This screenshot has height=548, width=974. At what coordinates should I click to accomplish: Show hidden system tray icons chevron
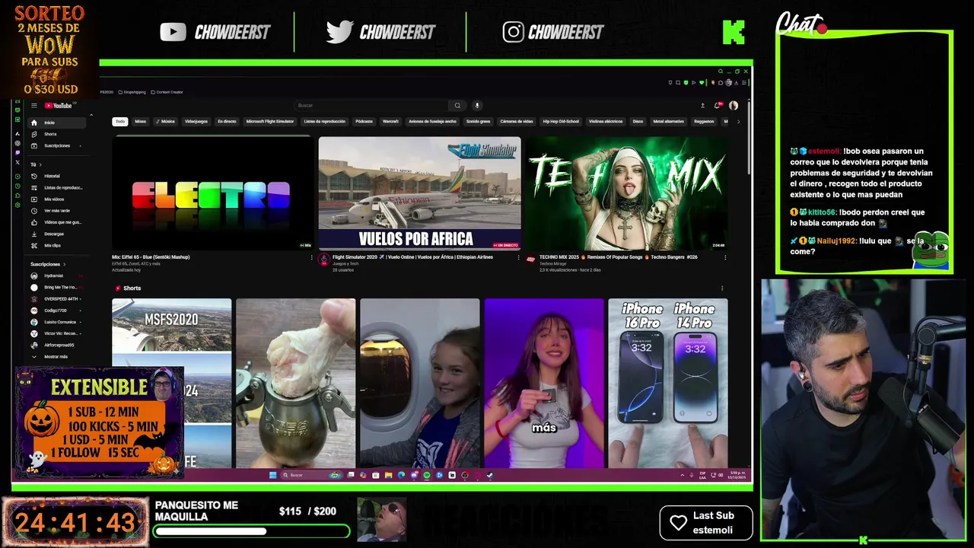pyautogui.click(x=682, y=475)
